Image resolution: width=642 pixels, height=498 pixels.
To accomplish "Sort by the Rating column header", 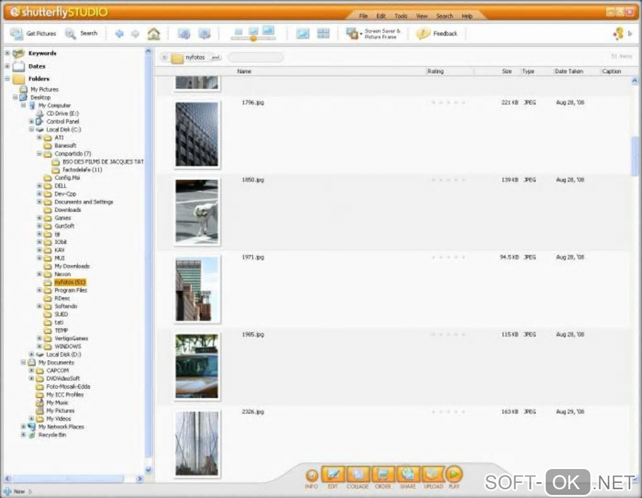I will point(436,71).
